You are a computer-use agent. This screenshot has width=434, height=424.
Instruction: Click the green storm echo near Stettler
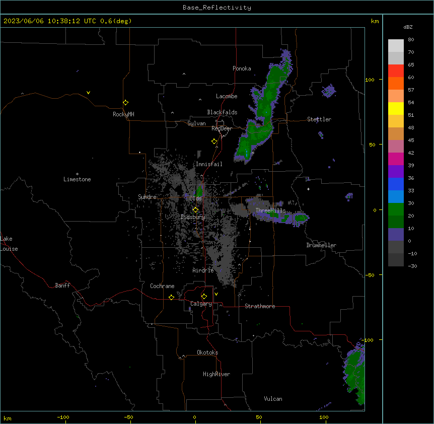point(266,108)
